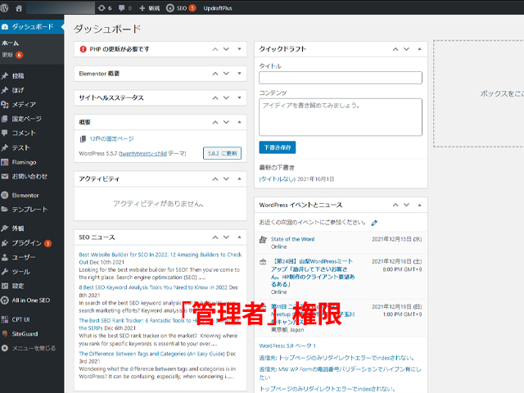Move サイトヘルスステータス panel down
524x393 pixels.
pyautogui.click(x=226, y=98)
